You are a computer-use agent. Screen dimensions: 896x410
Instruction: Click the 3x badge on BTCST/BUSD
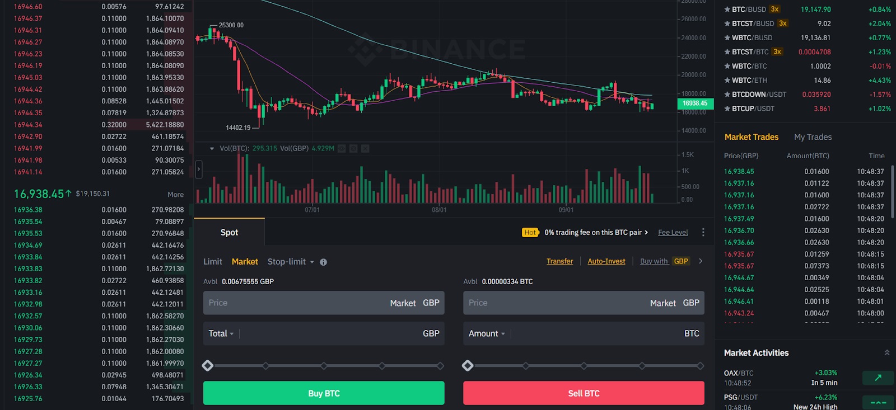coord(783,23)
